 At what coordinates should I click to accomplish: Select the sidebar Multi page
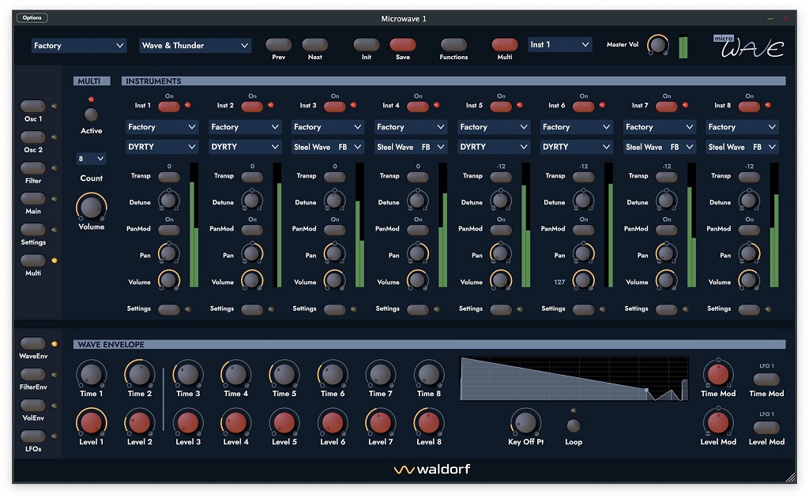coord(33,260)
